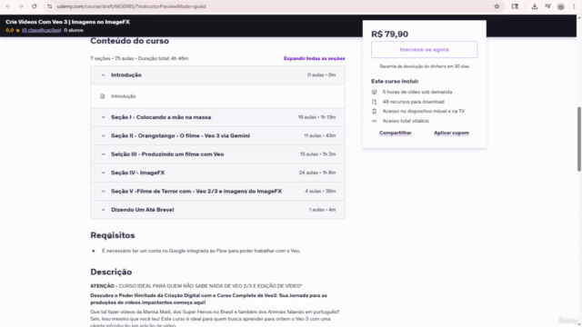
Task: Open the (0 classificações) link
Action: coord(41,30)
